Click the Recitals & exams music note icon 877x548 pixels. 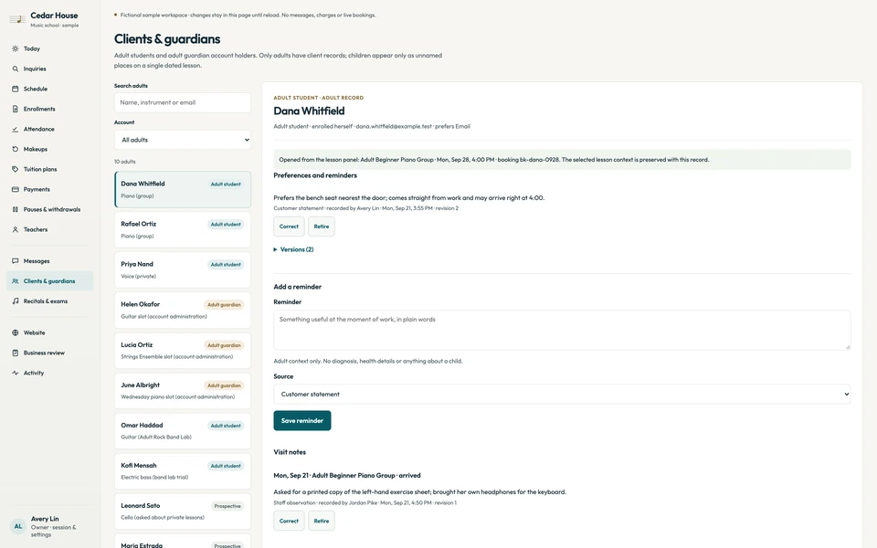click(16, 301)
